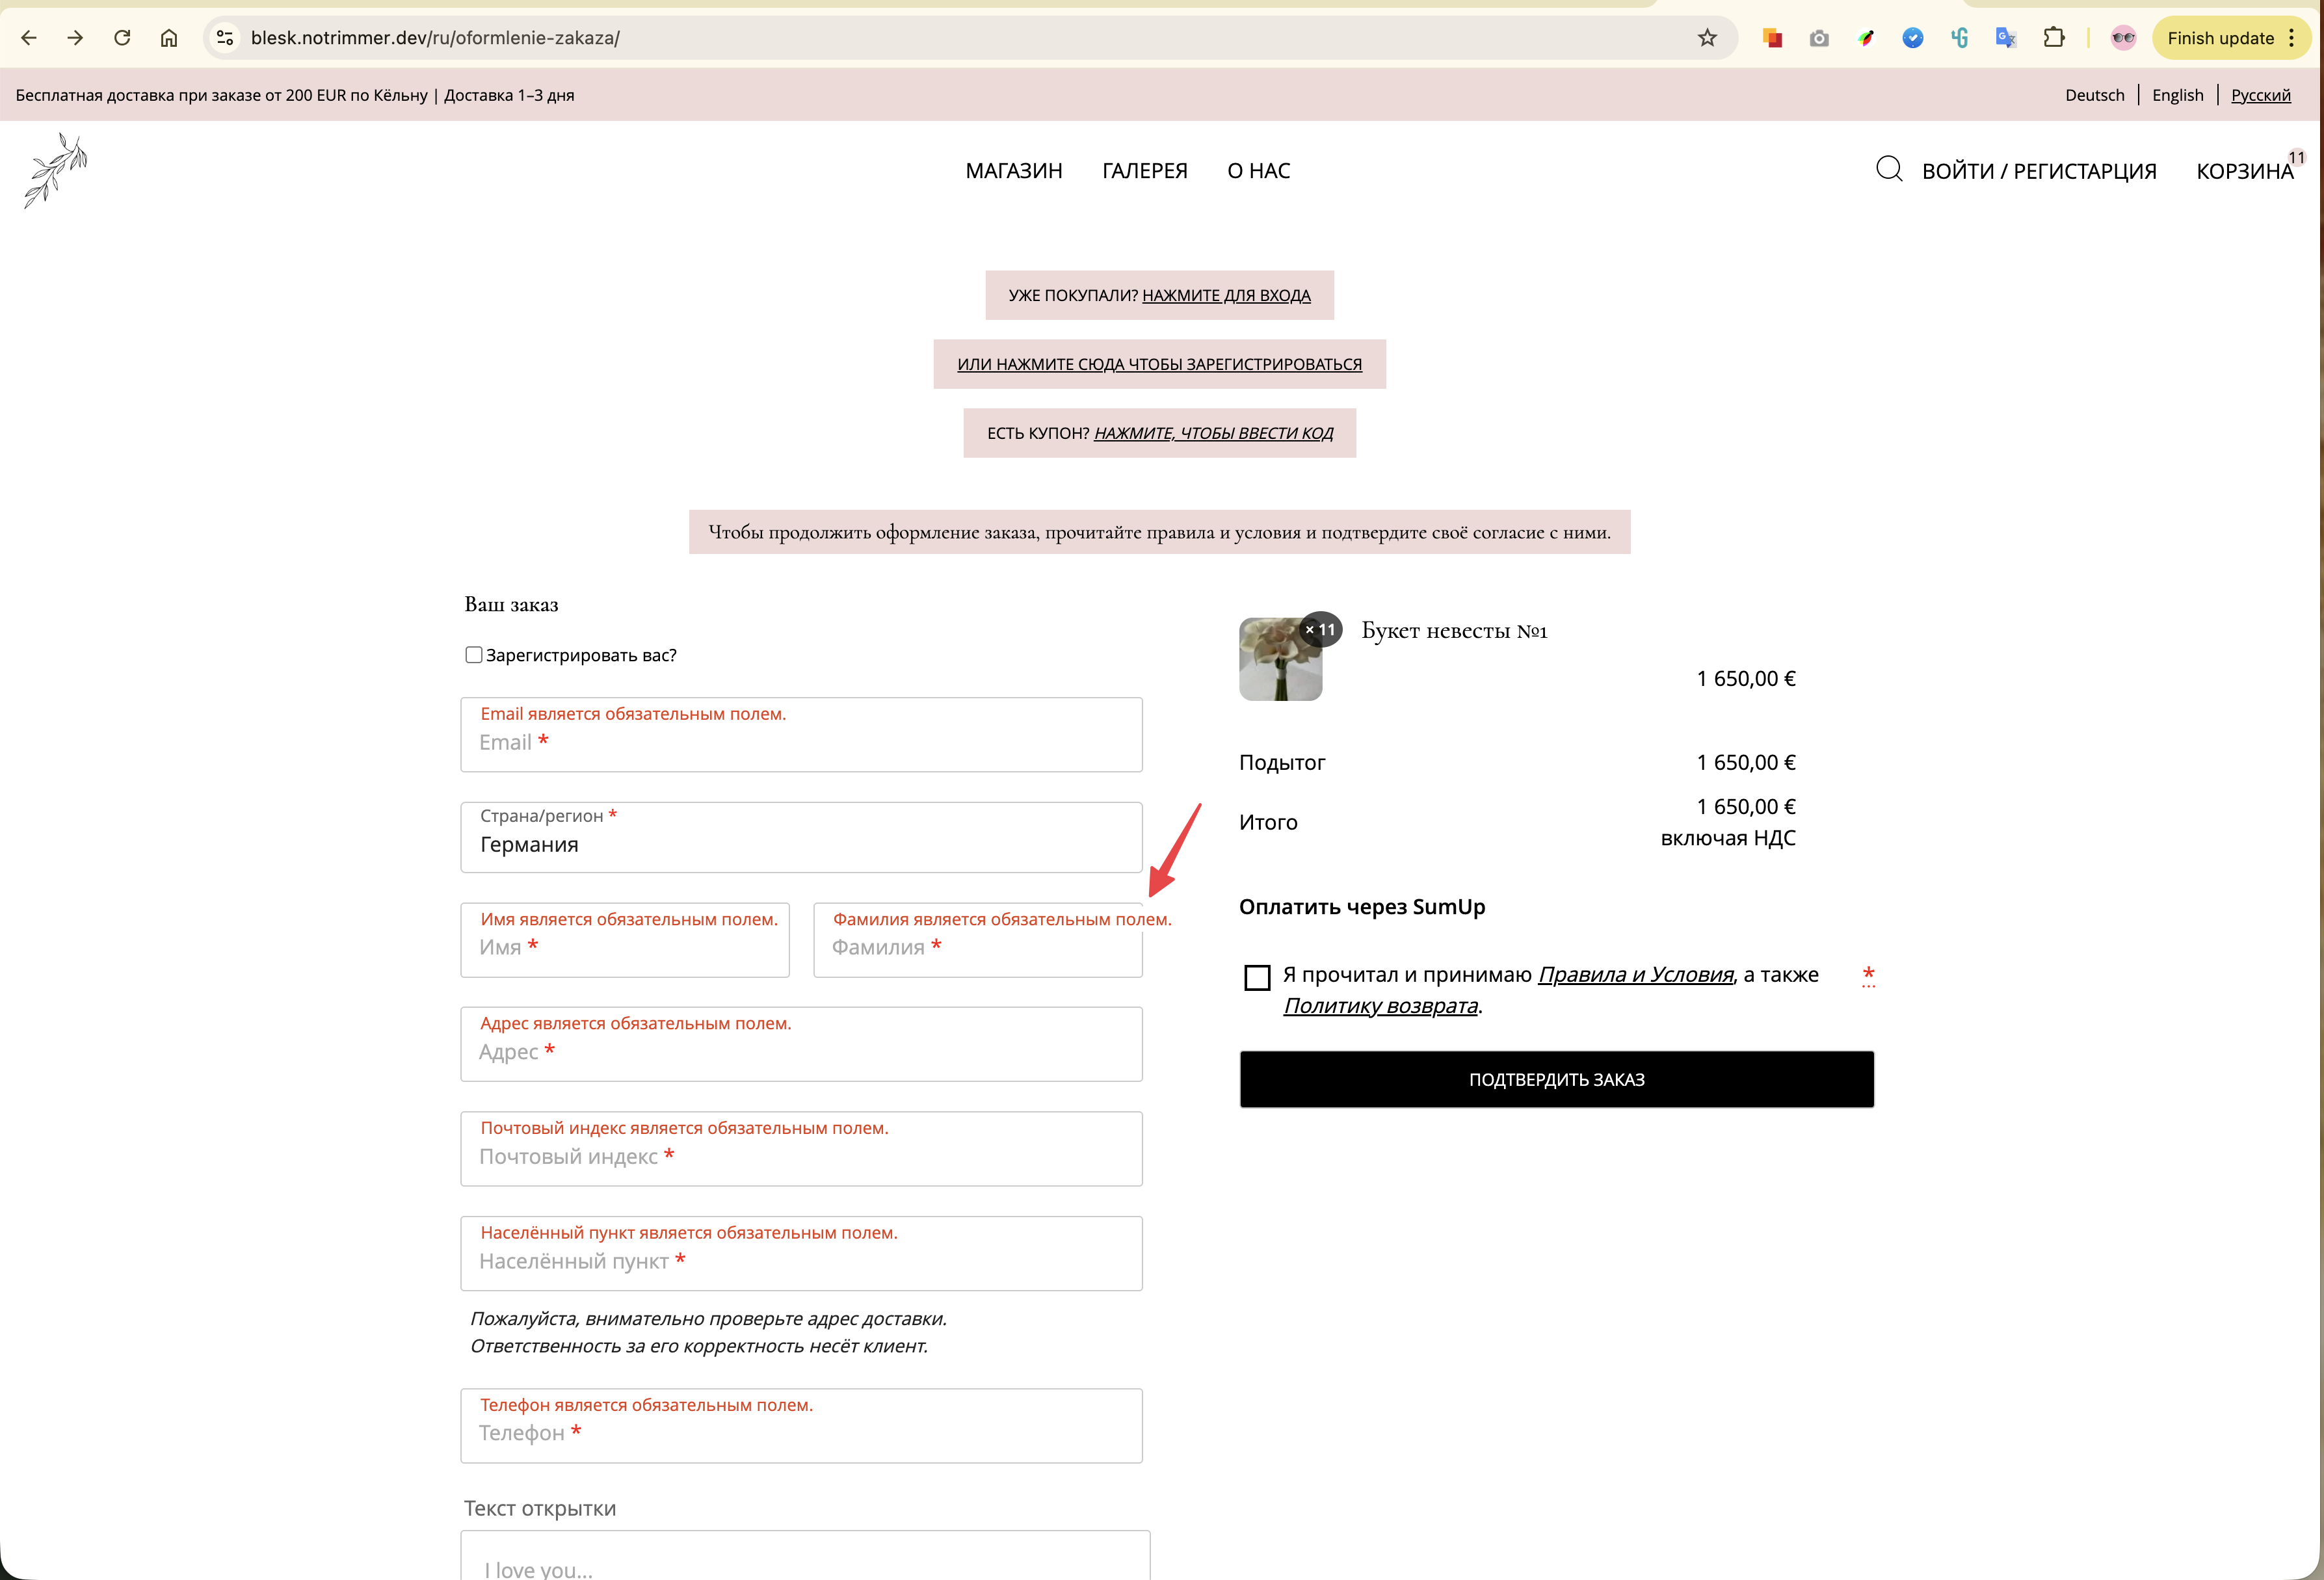This screenshot has height=1580, width=2324.
Task: Open the Страна/регион Германия dropdown
Action: pos(801,838)
